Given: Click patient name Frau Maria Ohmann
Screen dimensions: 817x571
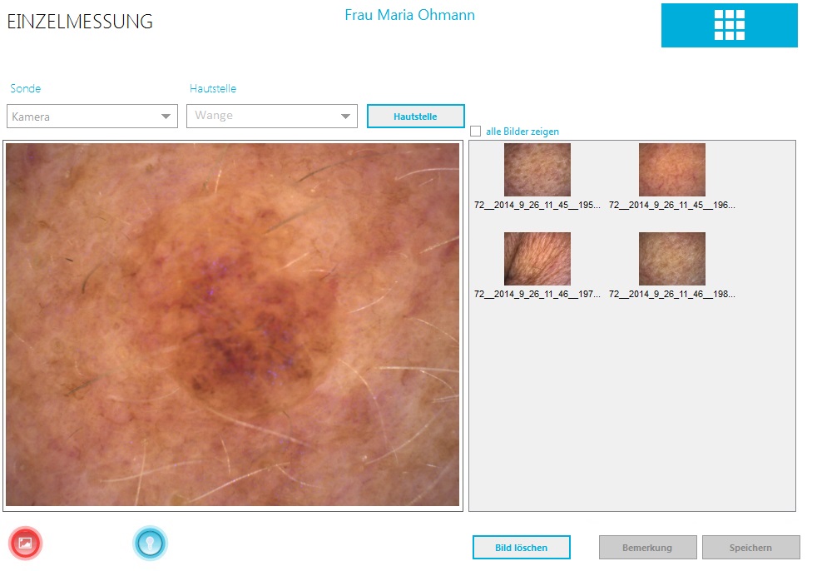Looking at the screenshot, I should (x=409, y=15).
